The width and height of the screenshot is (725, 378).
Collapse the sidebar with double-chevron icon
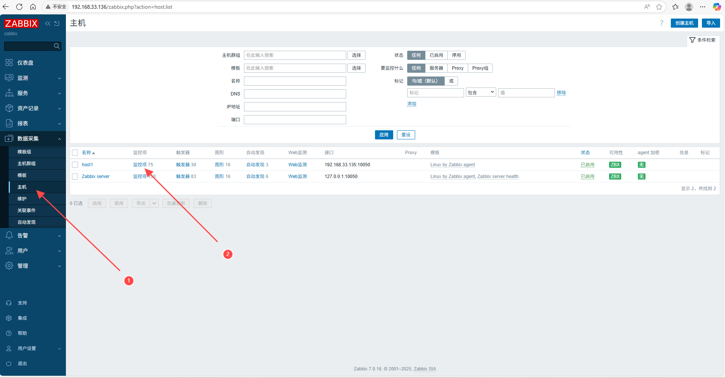click(x=48, y=23)
